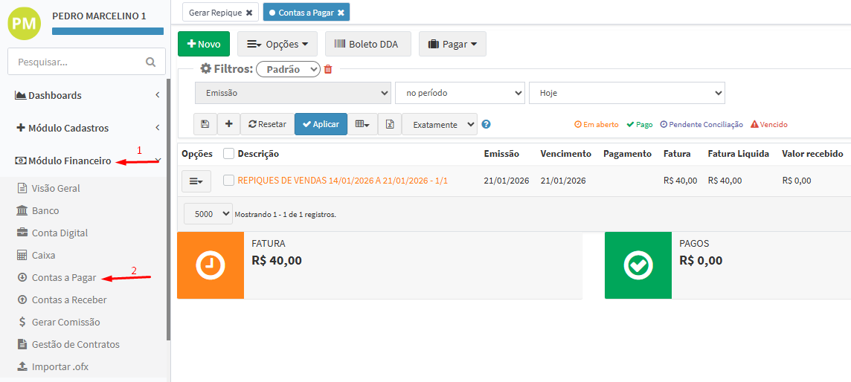Image resolution: width=851 pixels, height=382 pixels.
Task: Click in the Pesquisar search field
Action: pyautogui.click(x=78, y=62)
